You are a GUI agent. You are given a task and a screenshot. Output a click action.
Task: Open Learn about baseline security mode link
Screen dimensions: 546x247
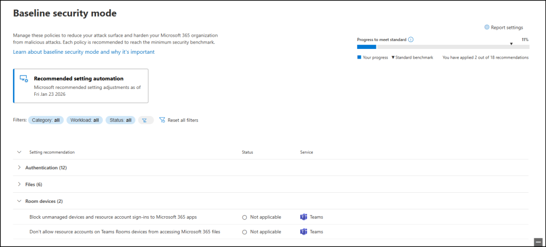[84, 52]
